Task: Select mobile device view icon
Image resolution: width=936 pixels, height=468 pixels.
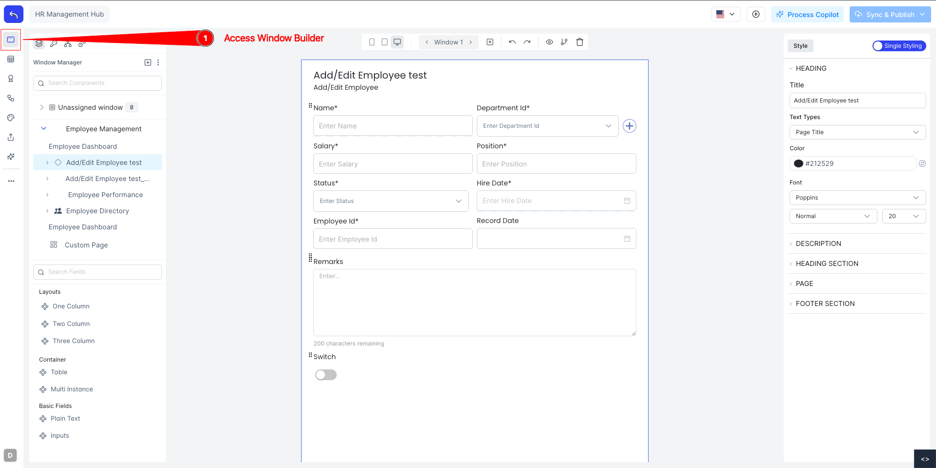Action: pos(372,42)
